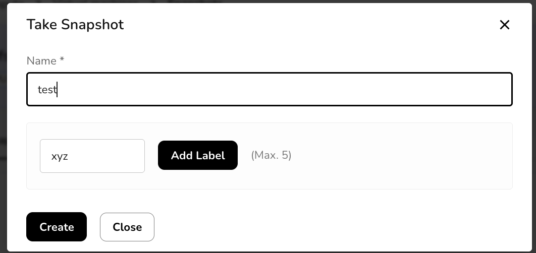
Task: Click the Name field label
Action: [45, 61]
